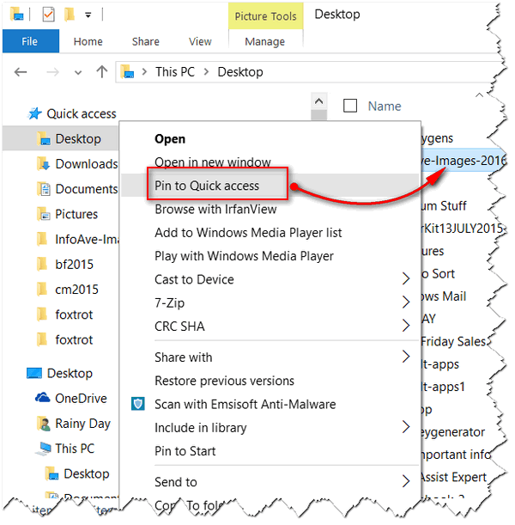Toggle the select-all checkbox beside Name
The image size is (515, 525).
(x=350, y=107)
